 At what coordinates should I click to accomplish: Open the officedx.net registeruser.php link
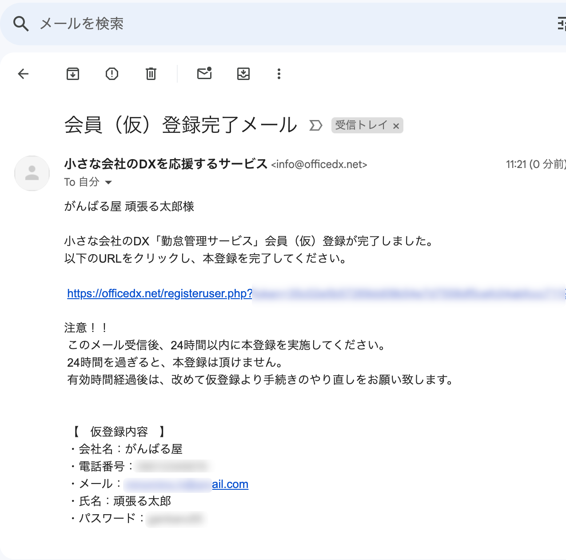pos(160,294)
